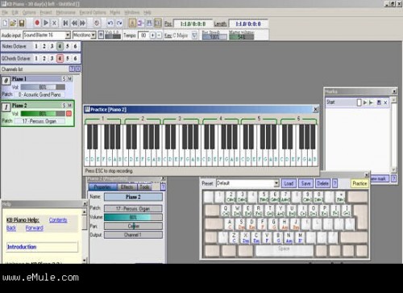Toggle the checkbox on the Start mark row
This screenshot has height=293, width=403.
[359, 103]
